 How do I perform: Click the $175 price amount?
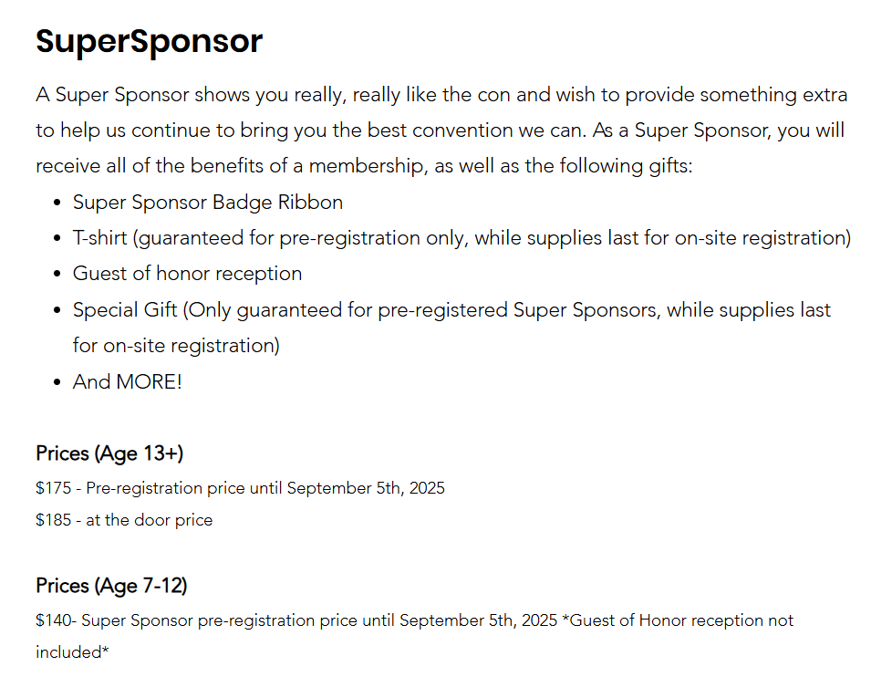53,488
